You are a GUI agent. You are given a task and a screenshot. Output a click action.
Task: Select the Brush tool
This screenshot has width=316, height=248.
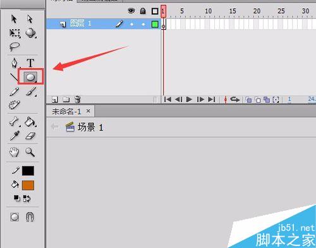(31, 92)
